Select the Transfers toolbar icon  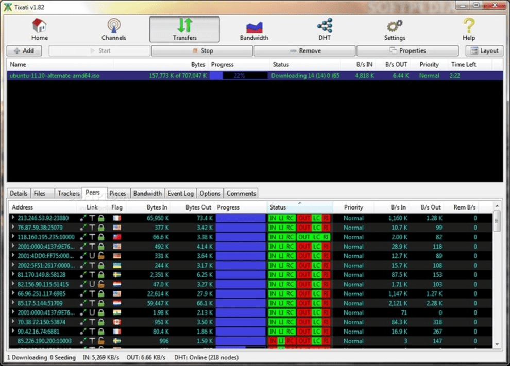click(184, 28)
